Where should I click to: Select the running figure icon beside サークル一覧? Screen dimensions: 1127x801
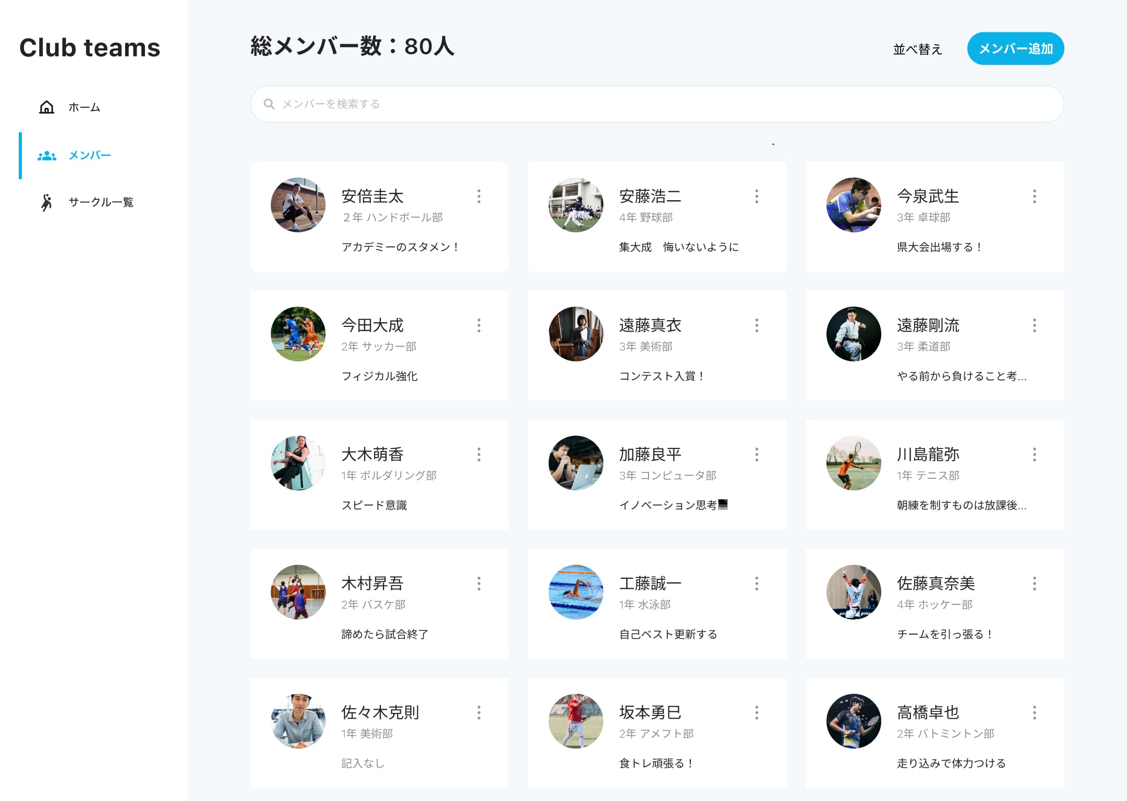click(46, 202)
